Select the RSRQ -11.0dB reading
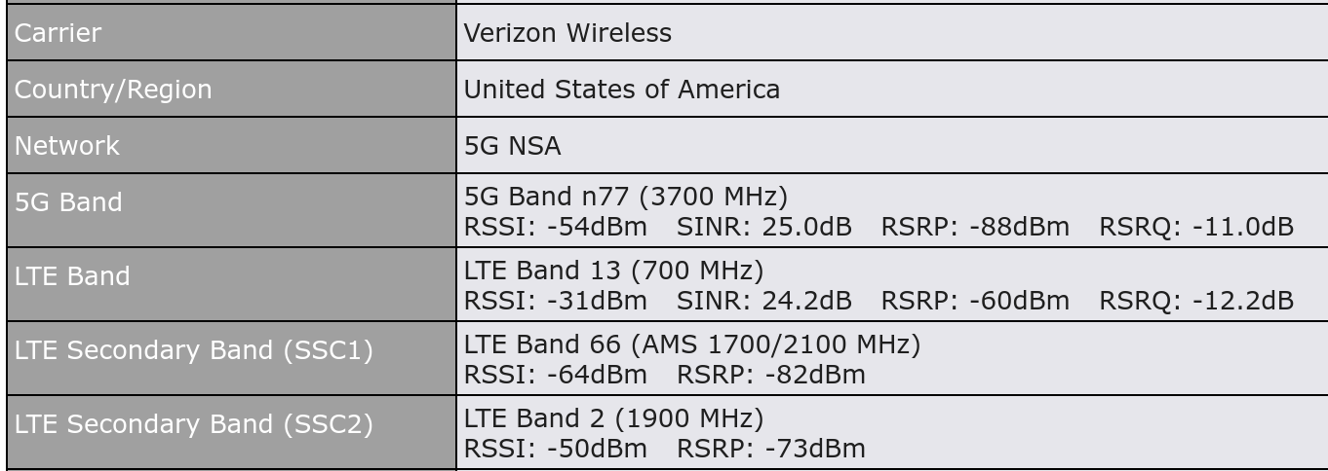Screen dimensions: 1328x471 point(1195,227)
